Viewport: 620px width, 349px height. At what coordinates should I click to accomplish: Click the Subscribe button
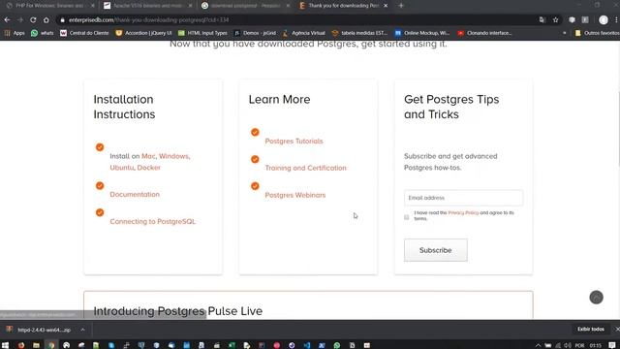(435, 250)
